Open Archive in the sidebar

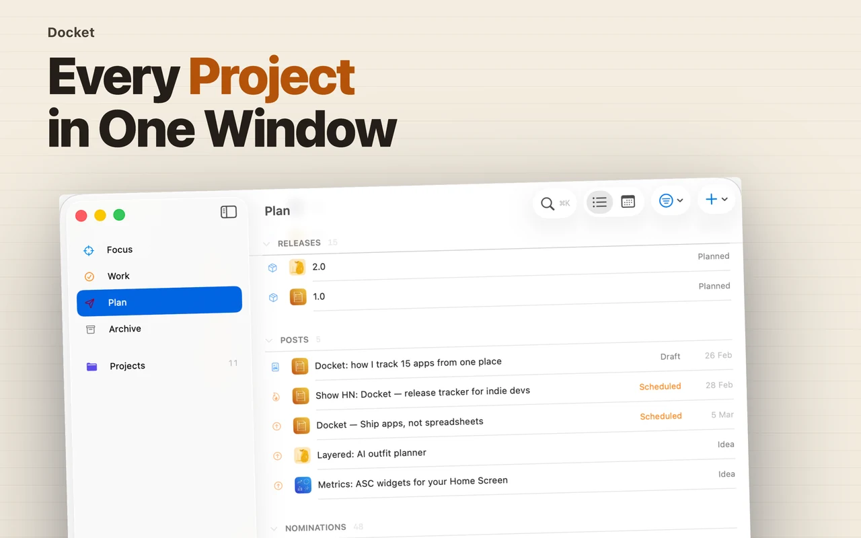click(x=160, y=329)
